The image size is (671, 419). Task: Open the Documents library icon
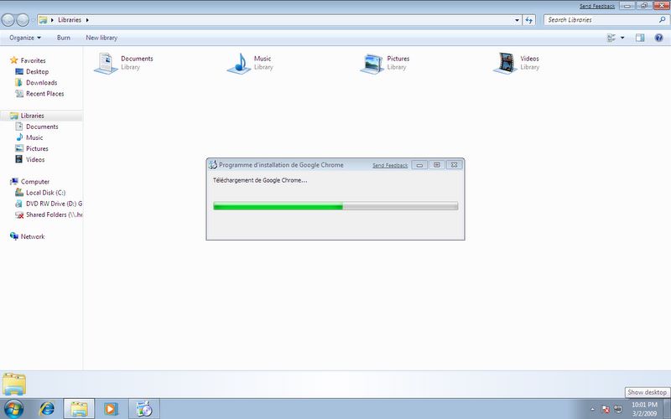[x=106, y=64]
